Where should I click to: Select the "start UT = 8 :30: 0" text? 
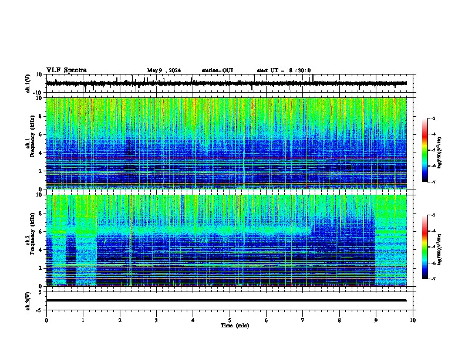click(x=284, y=70)
